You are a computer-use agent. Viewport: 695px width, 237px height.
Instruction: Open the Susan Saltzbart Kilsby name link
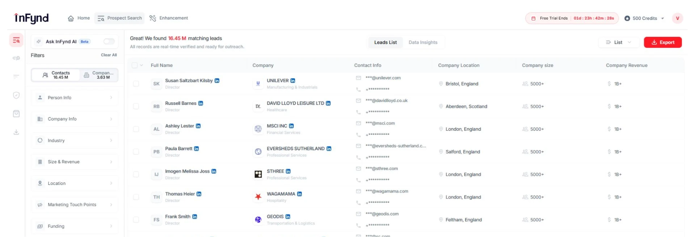pyautogui.click(x=189, y=81)
